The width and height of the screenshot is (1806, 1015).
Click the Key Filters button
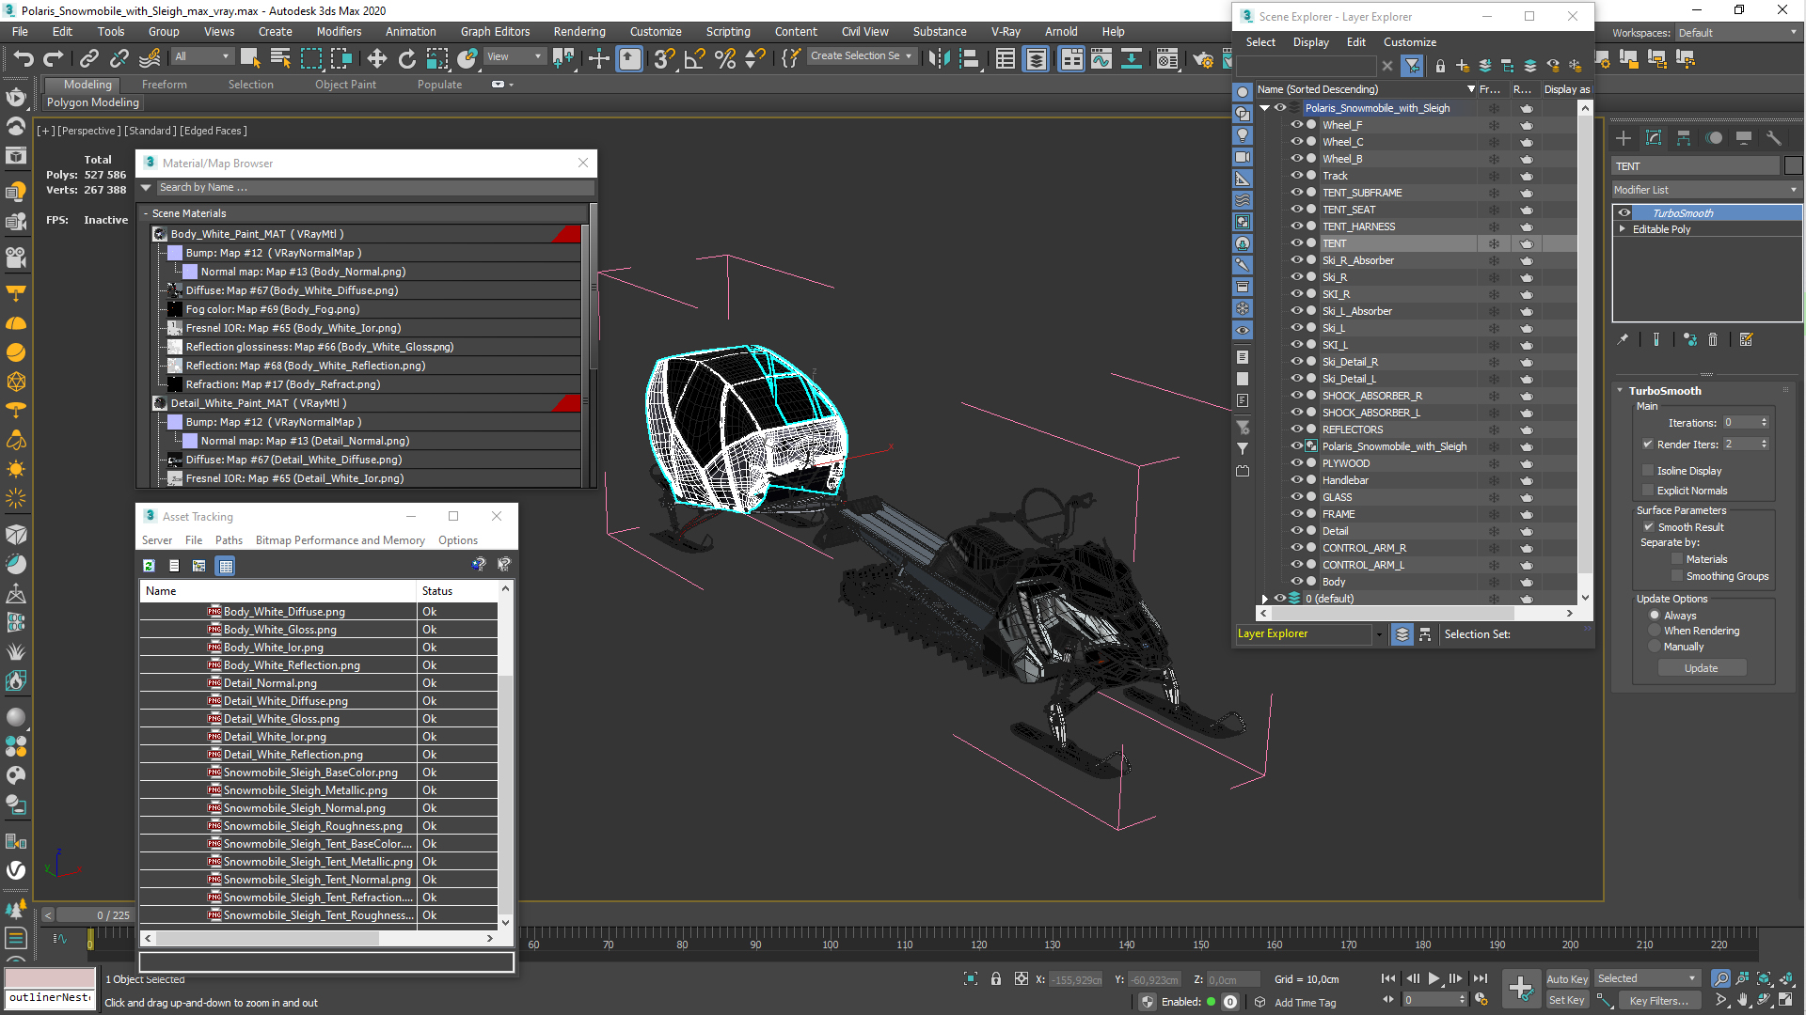click(x=1659, y=1001)
